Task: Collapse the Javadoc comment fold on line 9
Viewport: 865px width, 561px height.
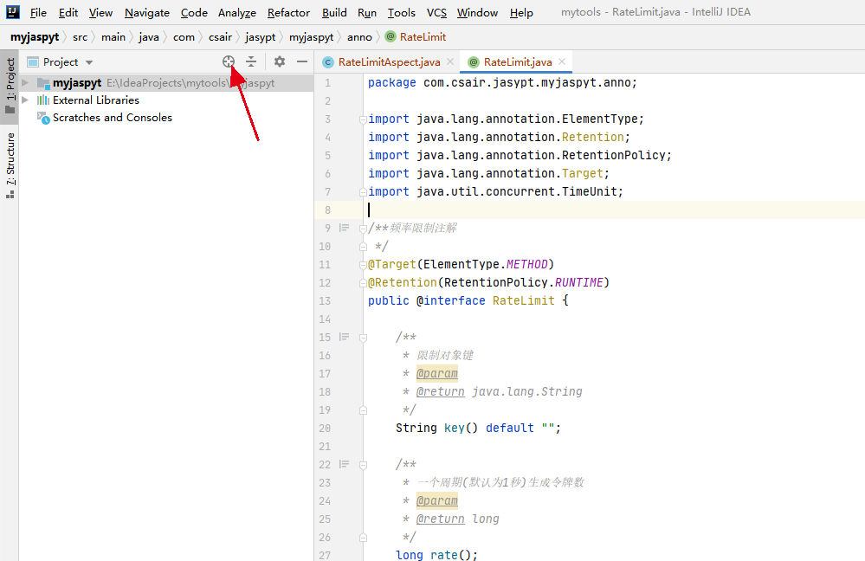Action: tap(363, 229)
